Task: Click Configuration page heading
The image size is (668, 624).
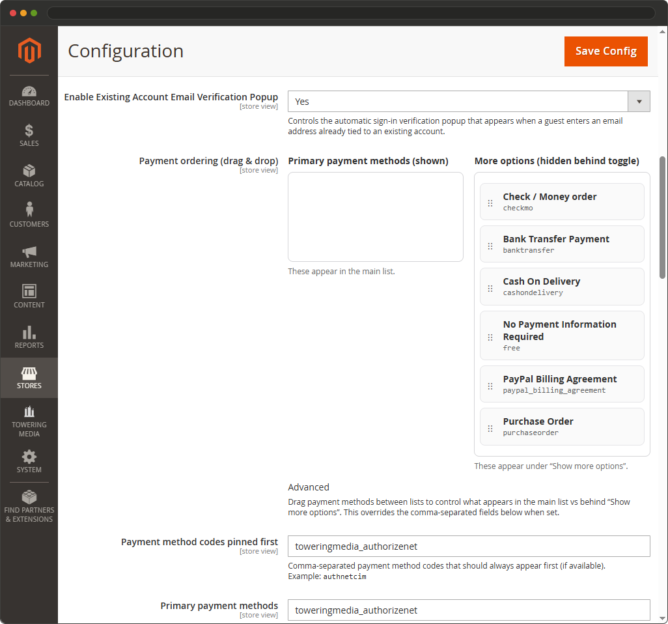Action: [126, 51]
